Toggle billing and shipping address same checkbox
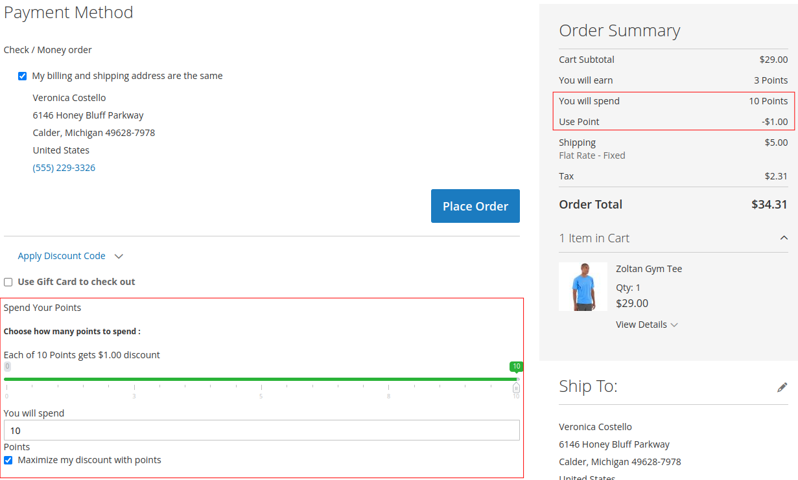 pos(23,76)
